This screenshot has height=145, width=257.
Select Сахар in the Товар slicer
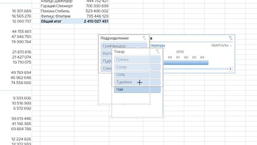tap(137, 67)
